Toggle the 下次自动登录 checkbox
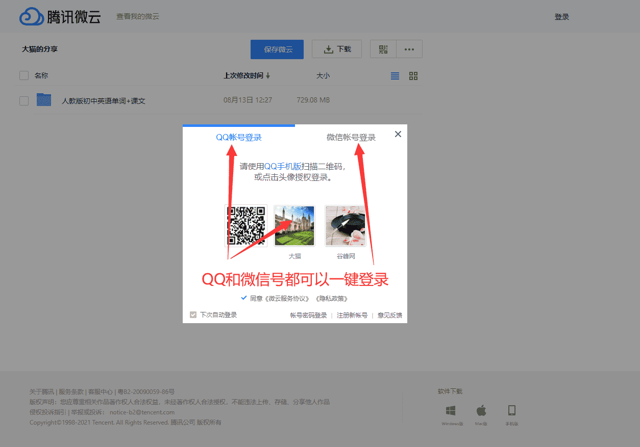The width and height of the screenshot is (640, 447). [193, 315]
